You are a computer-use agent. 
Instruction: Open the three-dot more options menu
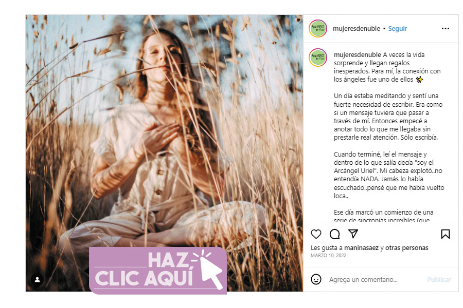coord(446,29)
